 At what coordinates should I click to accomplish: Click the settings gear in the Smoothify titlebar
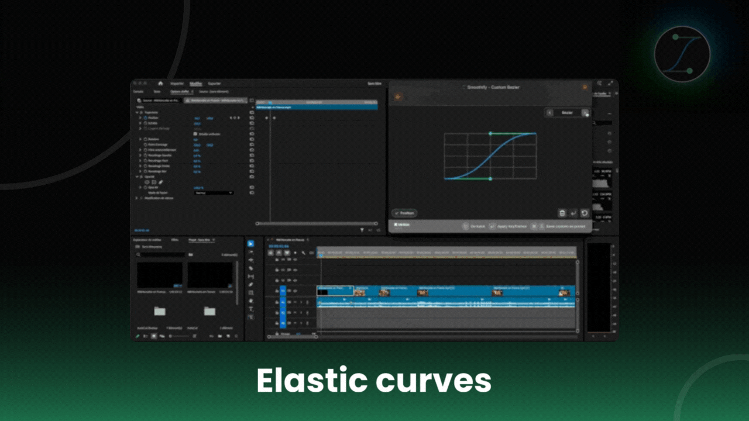[585, 87]
